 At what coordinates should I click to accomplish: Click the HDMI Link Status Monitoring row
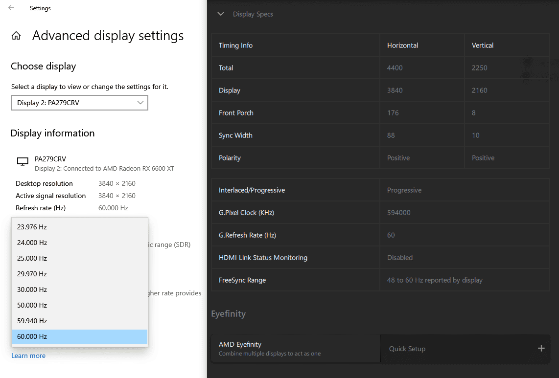263,258
